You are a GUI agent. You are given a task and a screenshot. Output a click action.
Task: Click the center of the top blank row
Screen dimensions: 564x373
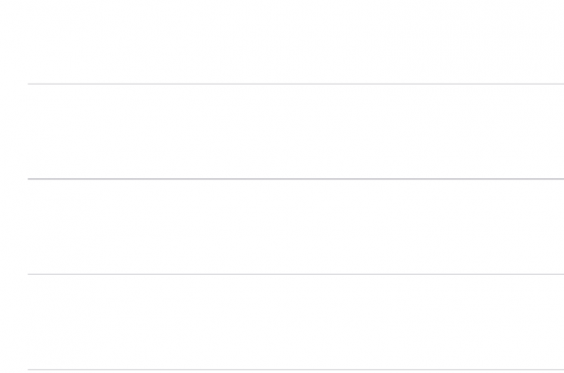(296, 42)
